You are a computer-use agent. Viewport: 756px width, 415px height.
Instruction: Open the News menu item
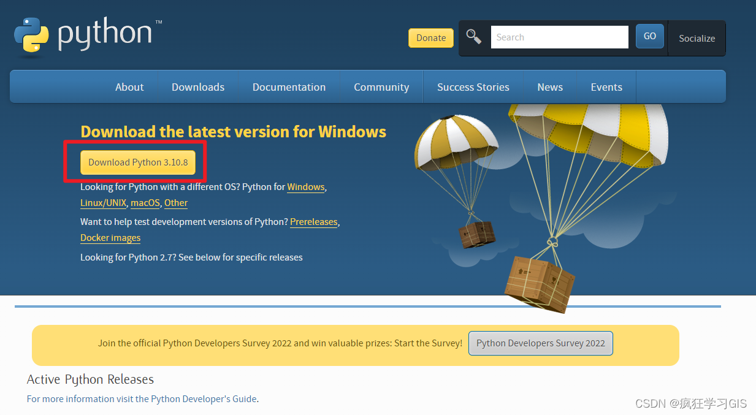click(550, 87)
